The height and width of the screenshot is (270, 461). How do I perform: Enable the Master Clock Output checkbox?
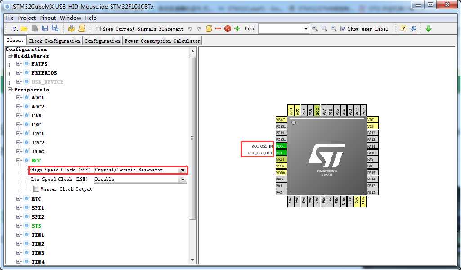36,189
